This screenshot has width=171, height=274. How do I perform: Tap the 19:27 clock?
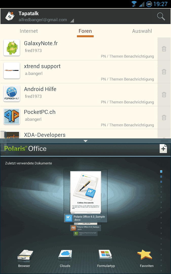coord(161,4)
